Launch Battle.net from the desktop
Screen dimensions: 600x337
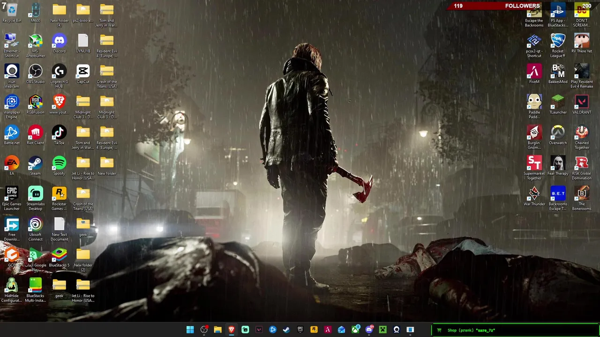click(x=12, y=135)
